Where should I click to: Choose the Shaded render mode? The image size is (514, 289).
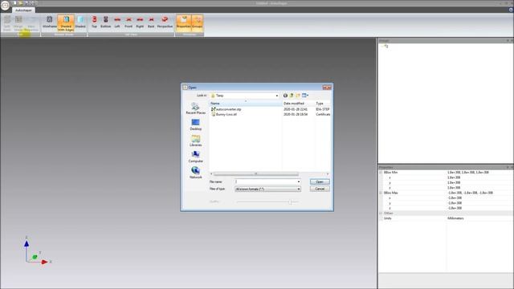[80, 22]
